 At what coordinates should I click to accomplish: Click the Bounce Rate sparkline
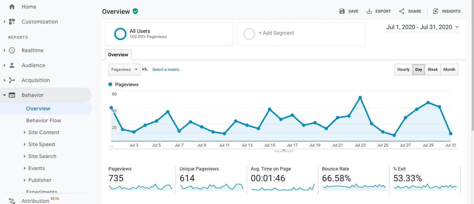pyautogui.click(x=354, y=187)
